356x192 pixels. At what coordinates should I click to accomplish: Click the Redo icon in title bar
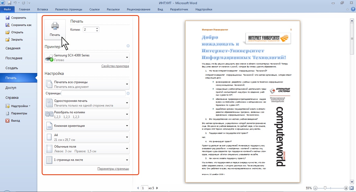(x=23, y=3)
